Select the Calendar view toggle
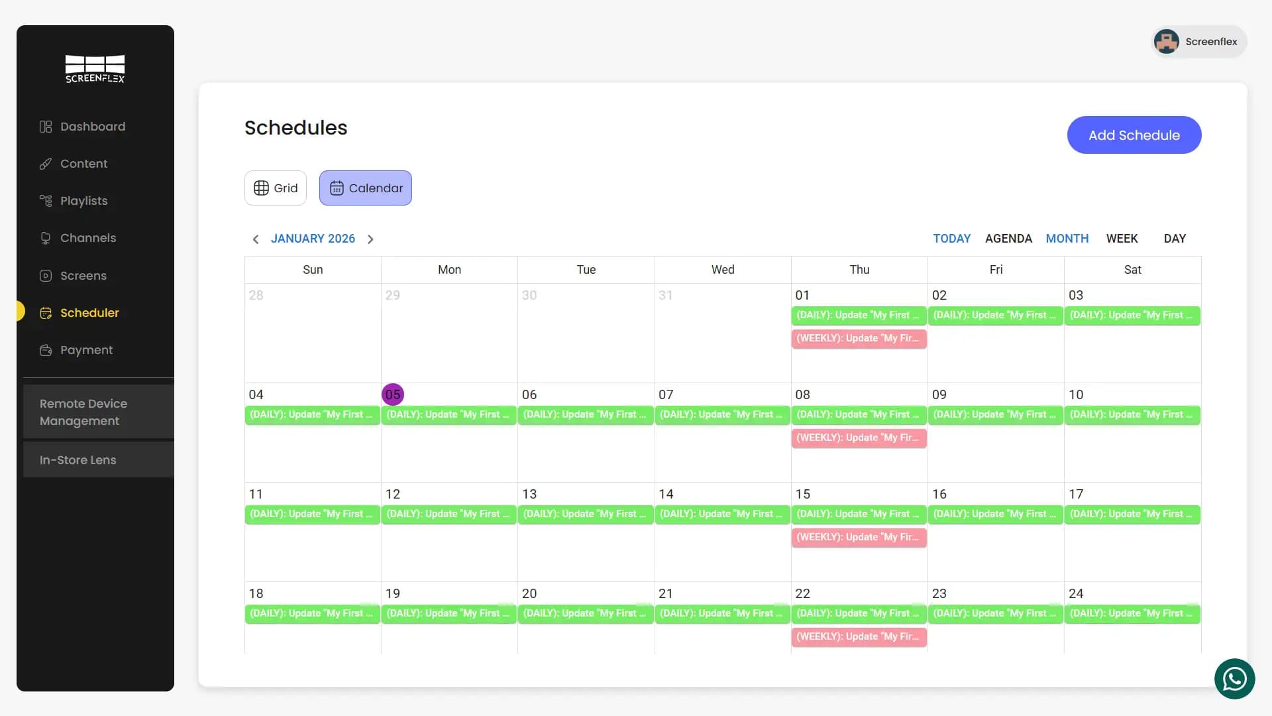This screenshot has width=1272, height=716. point(366,188)
